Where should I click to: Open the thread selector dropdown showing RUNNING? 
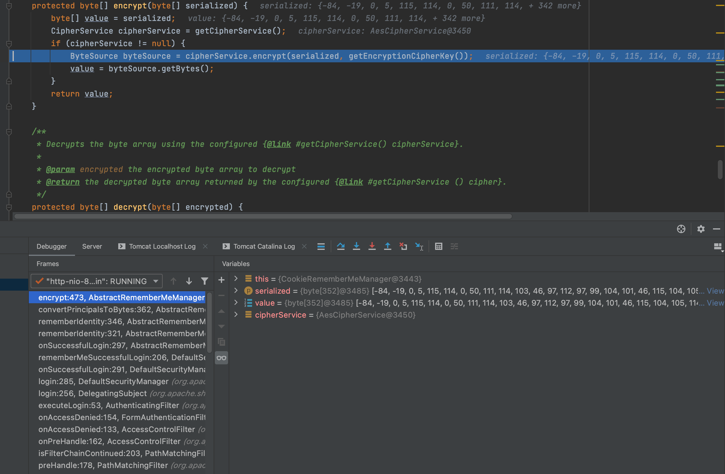pyautogui.click(x=97, y=281)
